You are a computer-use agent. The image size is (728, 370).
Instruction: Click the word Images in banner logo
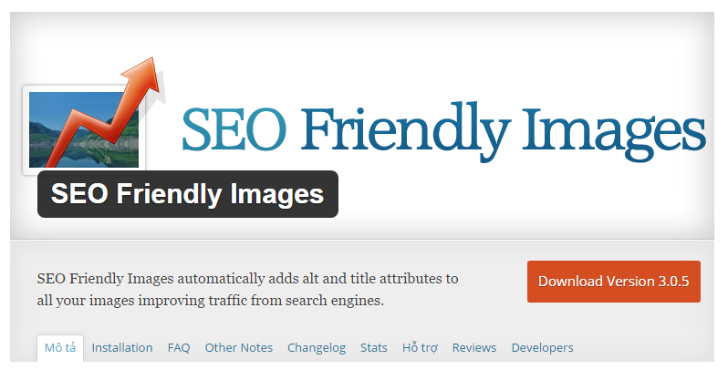[614, 132]
